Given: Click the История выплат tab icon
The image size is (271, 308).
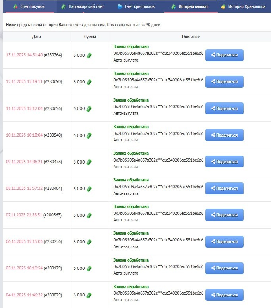Looking at the screenshot, I should coord(173,7).
